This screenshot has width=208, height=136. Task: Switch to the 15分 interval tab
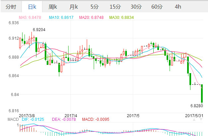click(x=115, y=7)
